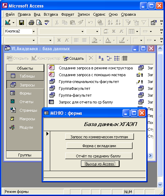The image size is (165, 196).
Task: Toggle bold Ж in second toolbar row
Action: pyautogui.click(x=114, y=31)
